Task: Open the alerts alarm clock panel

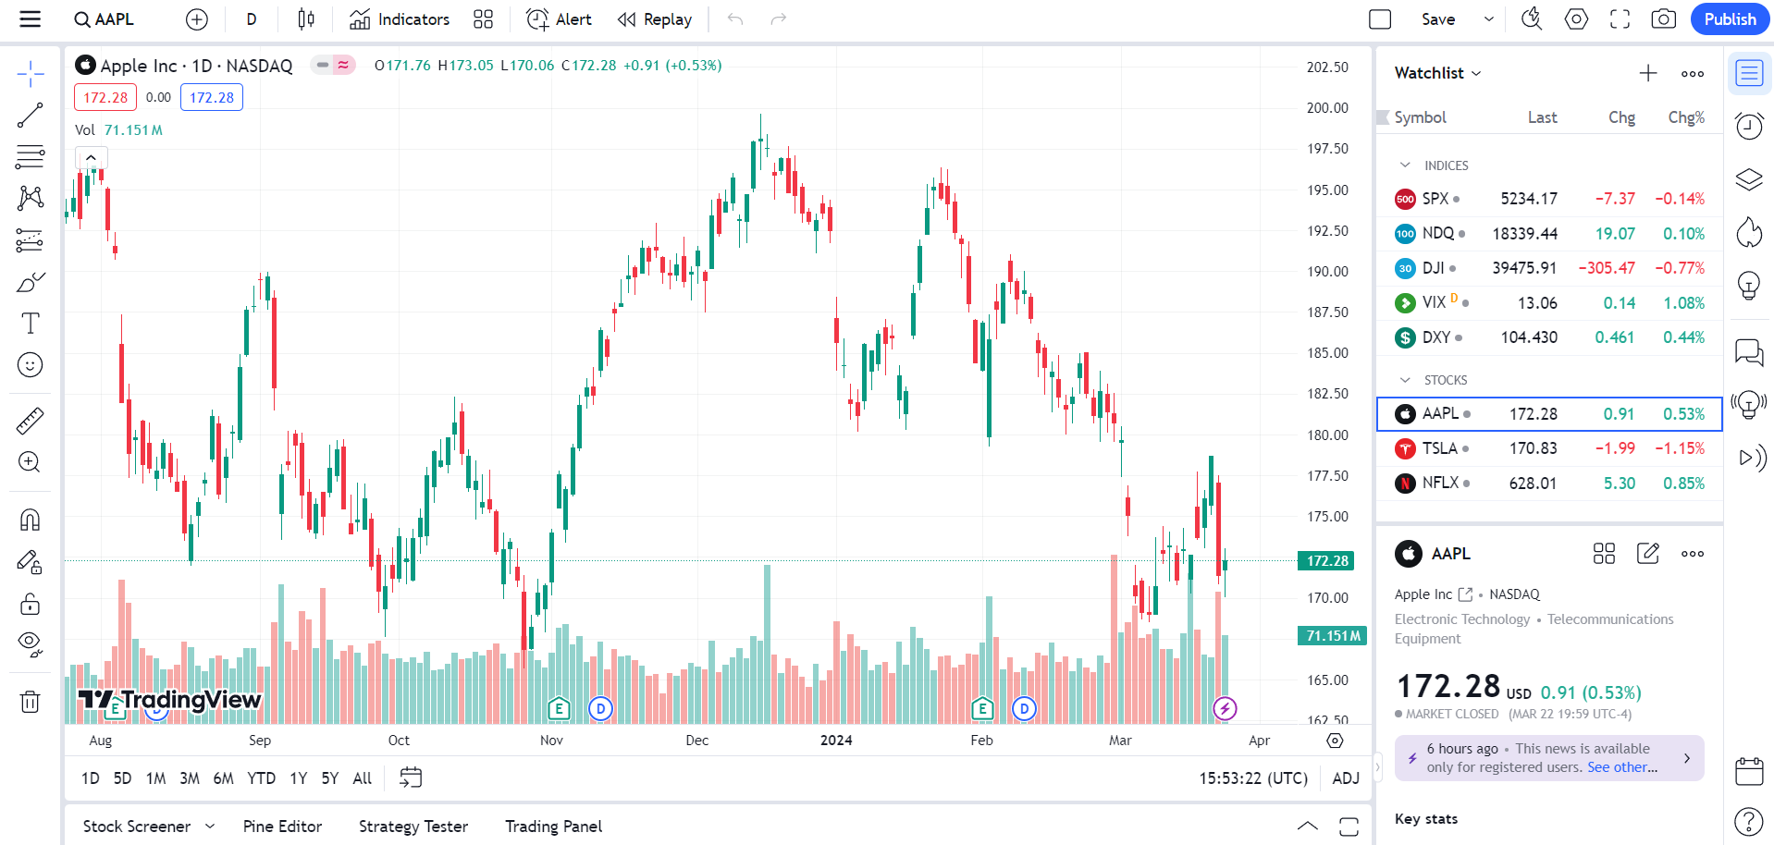Action: pos(1749,125)
